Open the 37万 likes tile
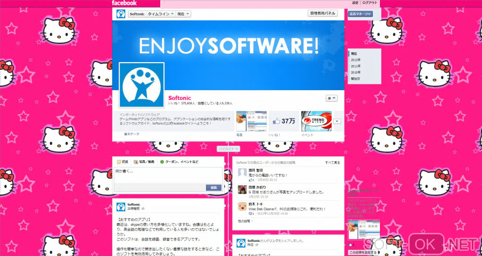Image resolution: width=482 pixels, height=256 pixels. [284, 122]
